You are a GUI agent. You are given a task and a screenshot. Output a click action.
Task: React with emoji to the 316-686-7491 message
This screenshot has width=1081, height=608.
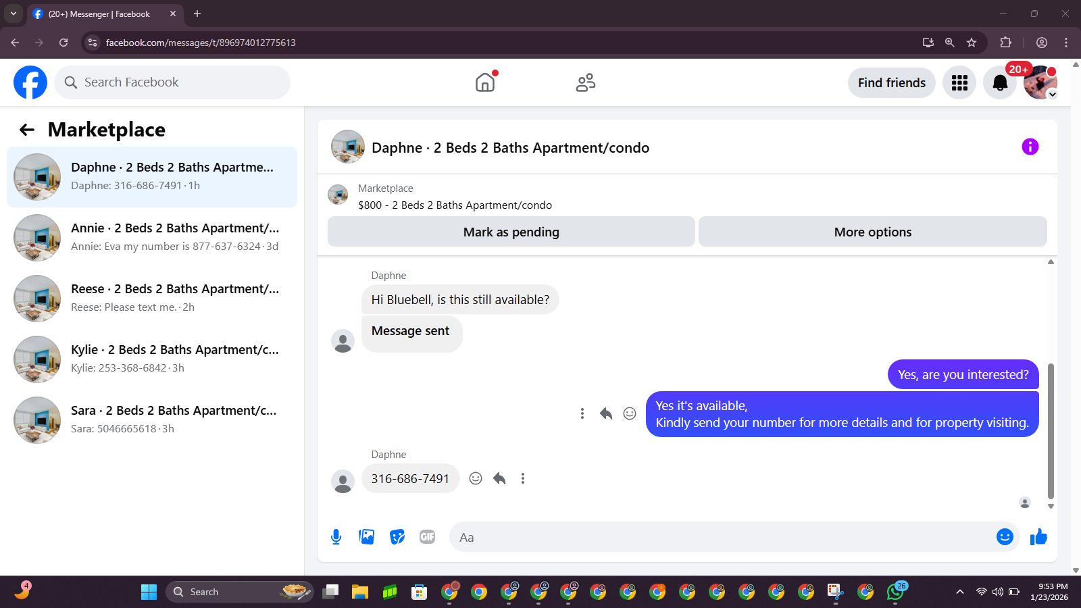coord(476,478)
